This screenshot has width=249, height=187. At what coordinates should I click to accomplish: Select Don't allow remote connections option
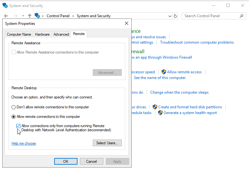(x=14, y=107)
